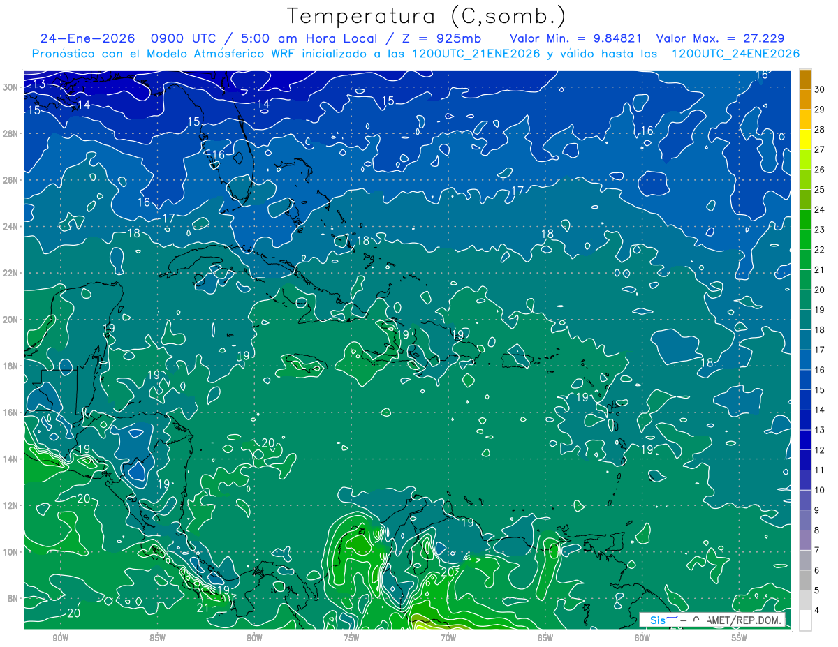
Task: Click the color scale label "10"
Action: [821, 491]
